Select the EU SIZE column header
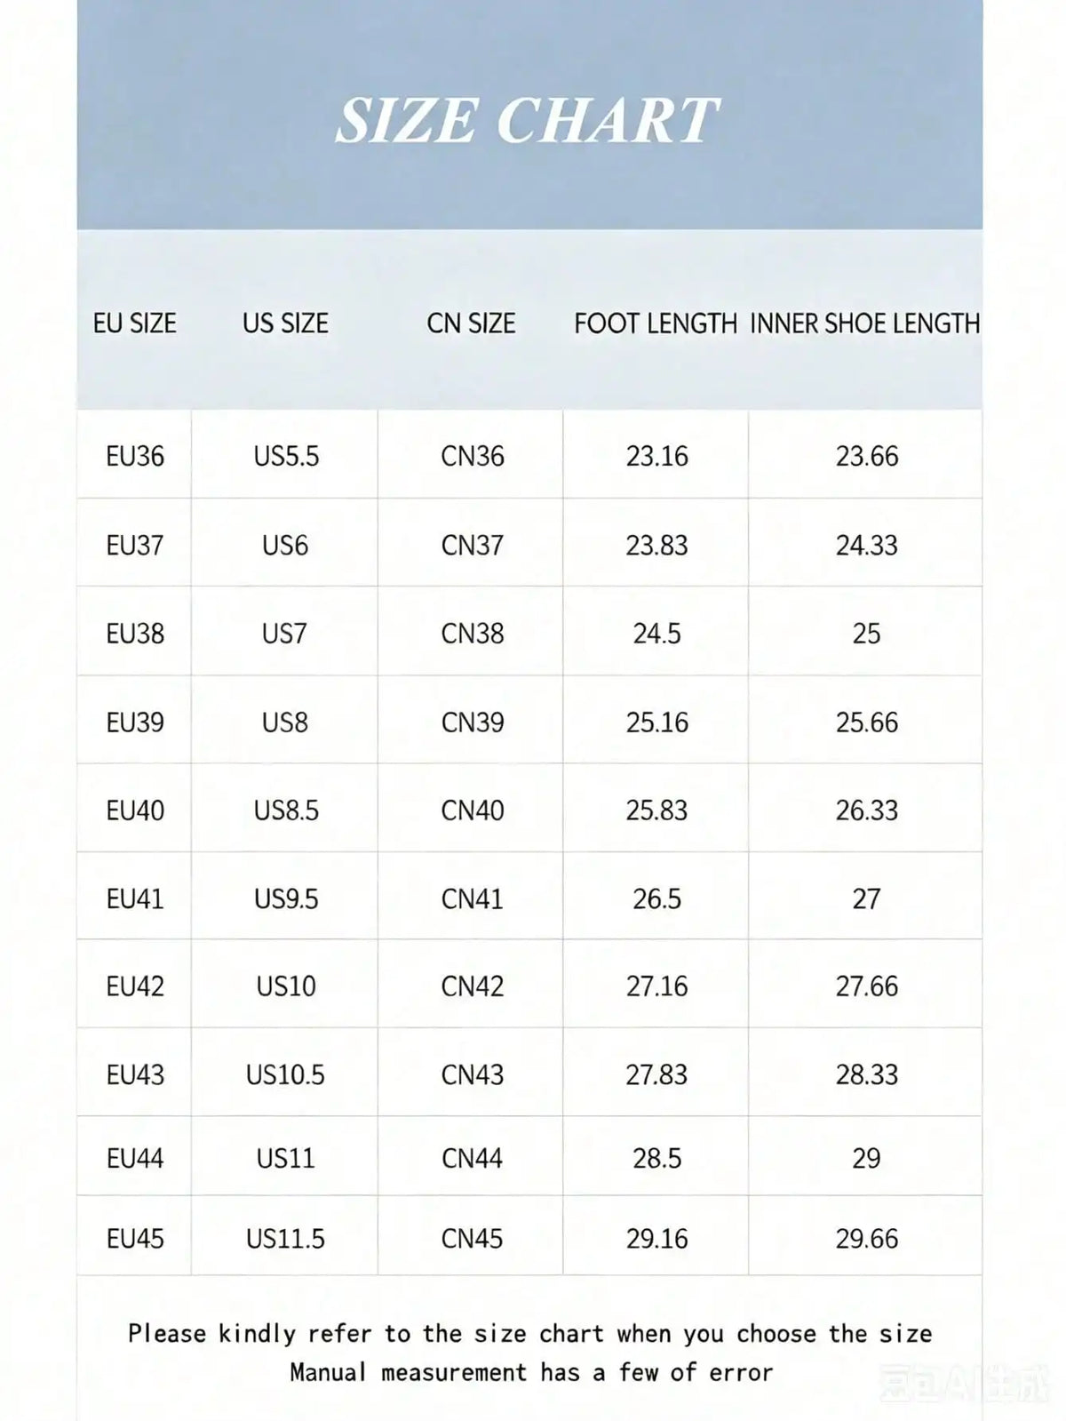Screen dimensions: 1066x1421 pyautogui.click(x=135, y=323)
